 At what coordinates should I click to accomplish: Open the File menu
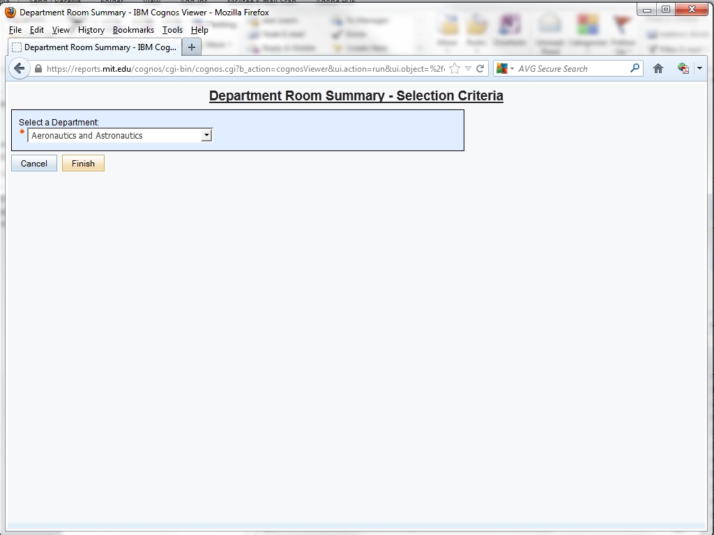click(x=15, y=30)
